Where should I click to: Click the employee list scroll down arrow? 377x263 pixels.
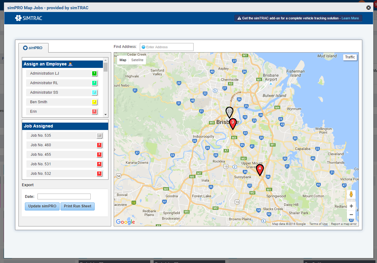[x=106, y=115]
